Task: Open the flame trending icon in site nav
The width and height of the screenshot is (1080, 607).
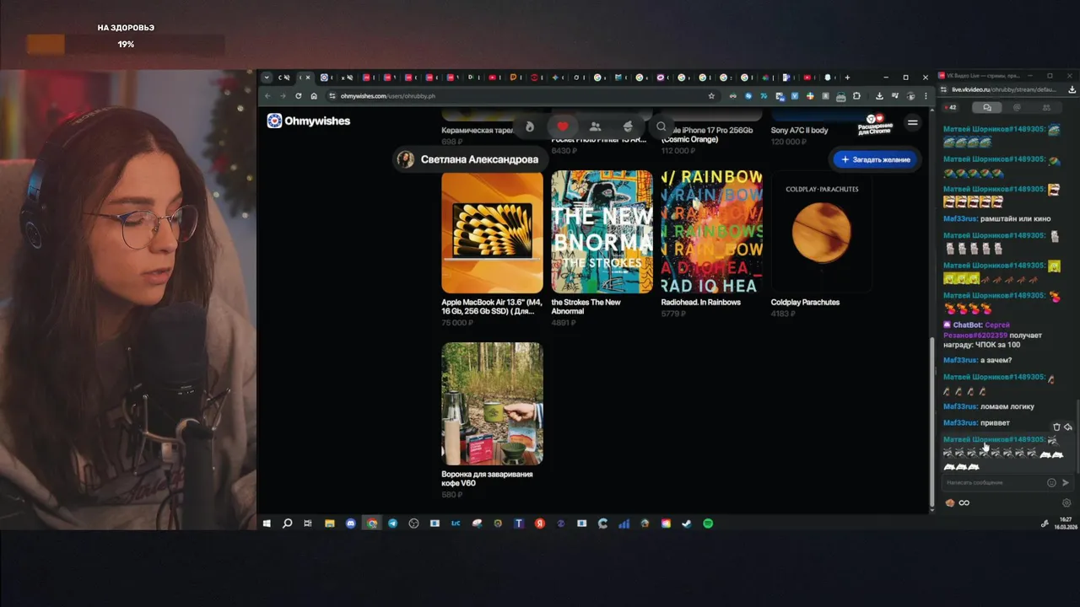Action: pyautogui.click(x=530, y=126)
